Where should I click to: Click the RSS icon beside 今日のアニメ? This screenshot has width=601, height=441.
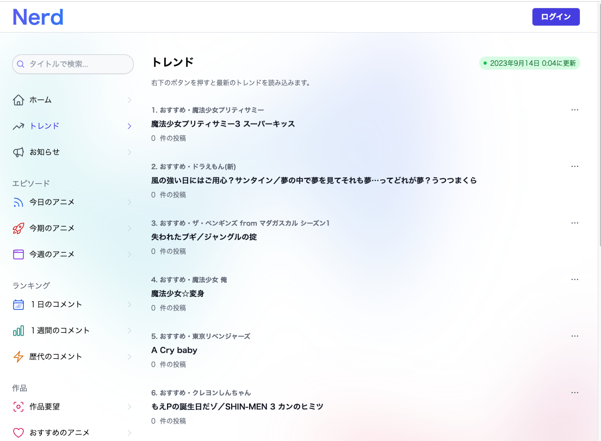tap(18, 202)
